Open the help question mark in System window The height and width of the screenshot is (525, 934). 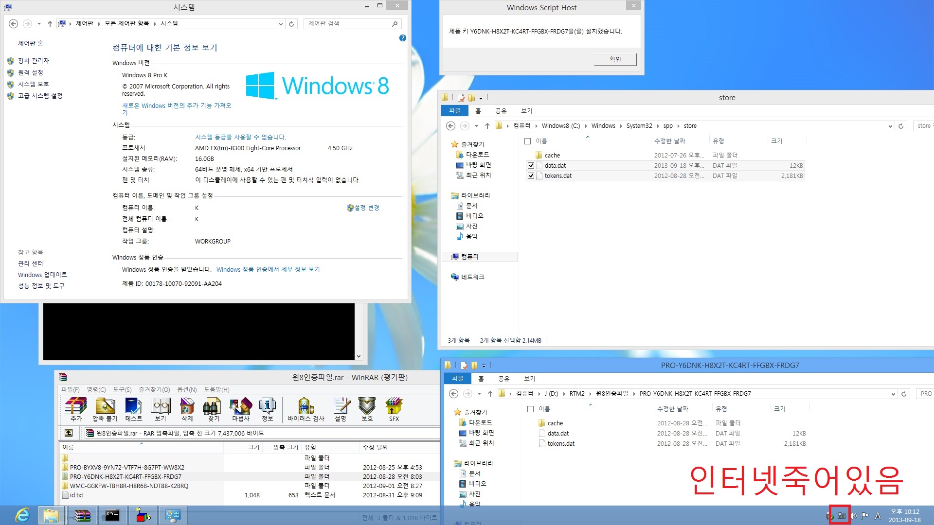tap(402, 38)
